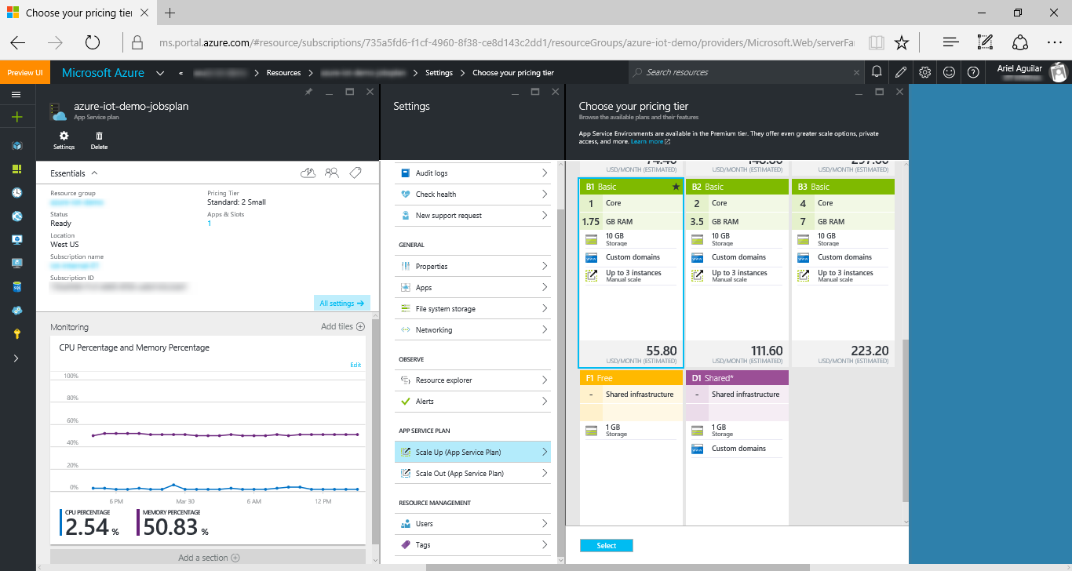Image resolution: width=1072 pixels, height=571 pixels.
Task: Open Apps settings item
Action: coord(472,287)
